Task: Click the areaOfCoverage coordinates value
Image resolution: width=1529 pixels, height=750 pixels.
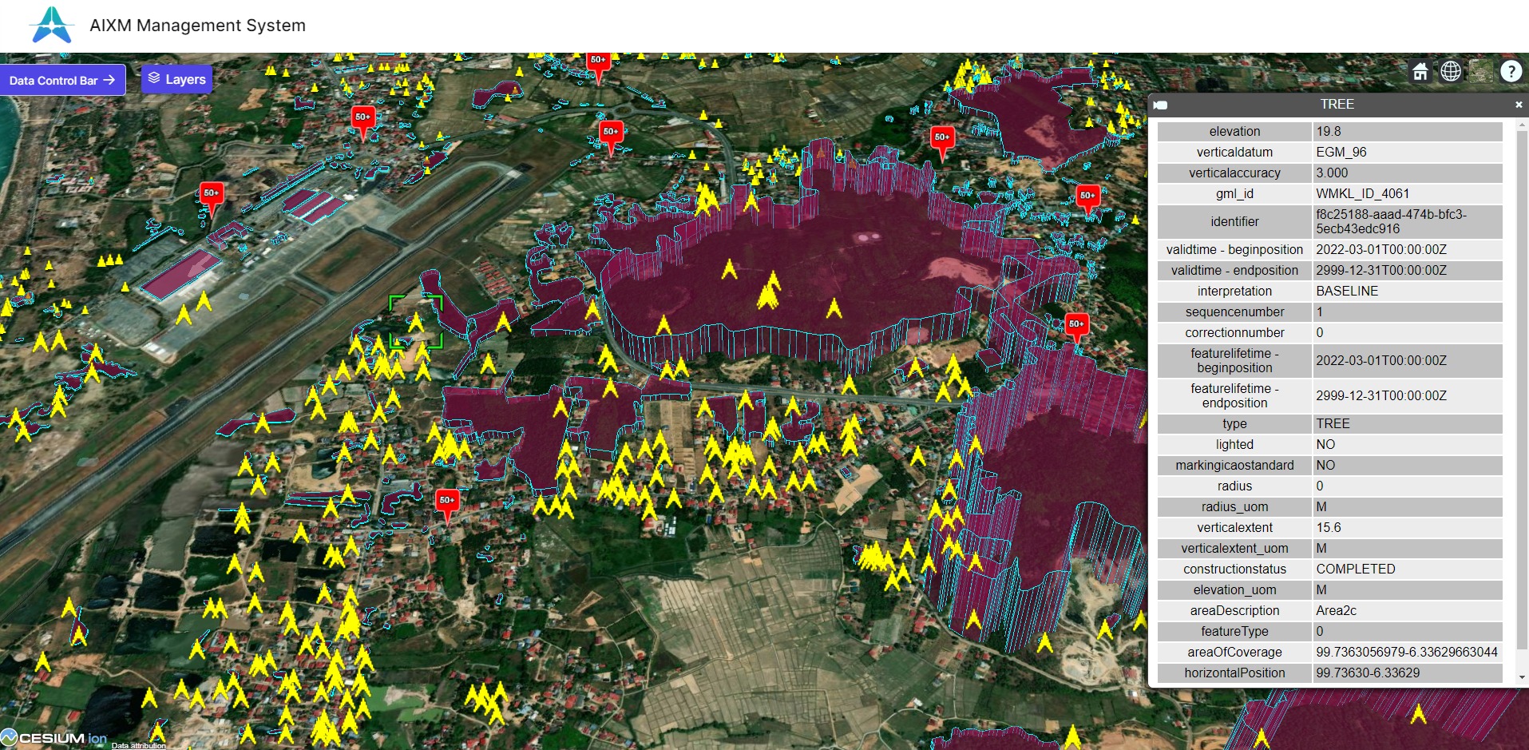Action: [x=1407, y=652]
